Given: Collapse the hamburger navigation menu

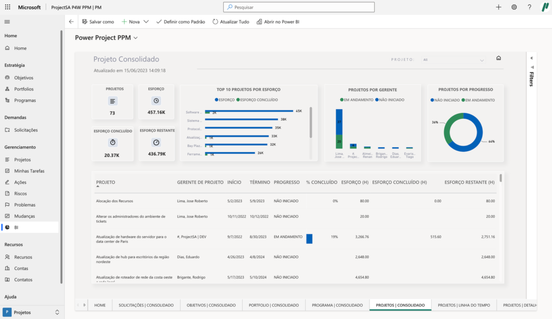Looking at the screenshot, I should tap(7, 22).
